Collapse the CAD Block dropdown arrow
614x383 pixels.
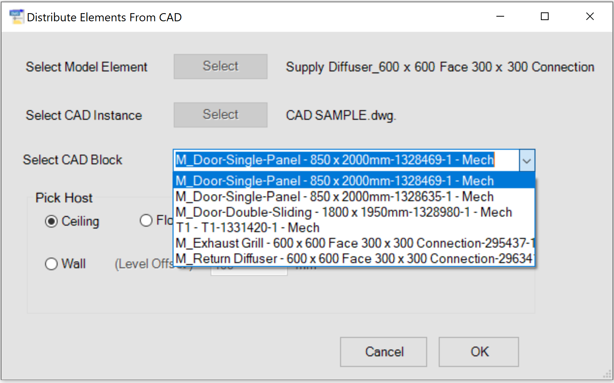pos(527,160)
